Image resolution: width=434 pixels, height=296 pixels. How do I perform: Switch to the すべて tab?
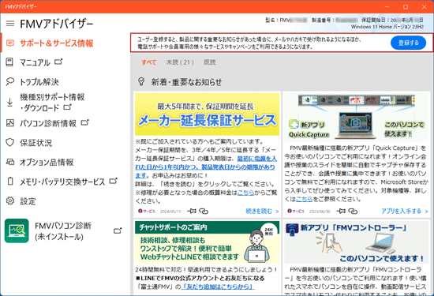pyautogui.click(x=149, y=62)
